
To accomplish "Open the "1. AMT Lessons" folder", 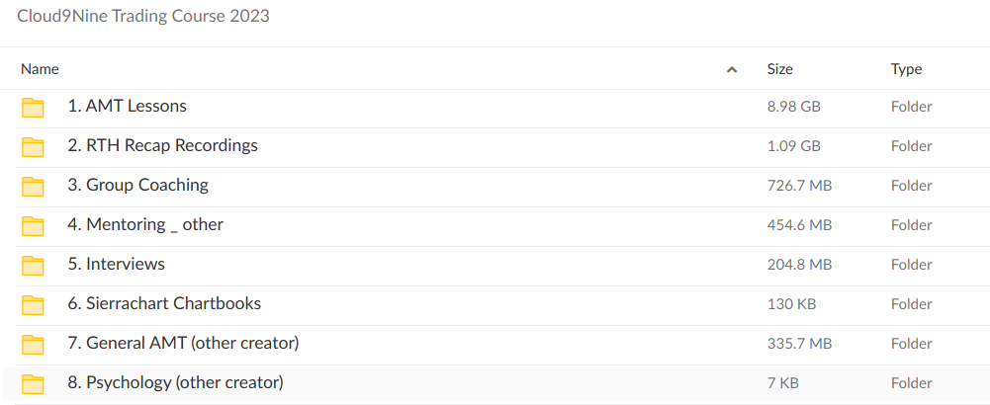I will point(127,106).
